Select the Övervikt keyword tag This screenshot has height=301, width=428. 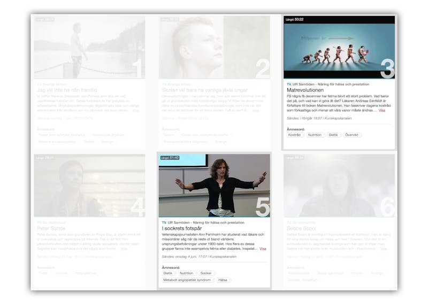[x=352, y=135]
